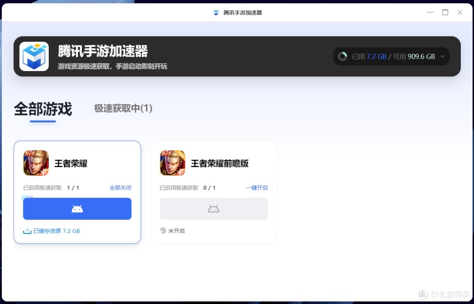Click the cached resources download icon
This screenshot has height=304, width=474.
27,231
